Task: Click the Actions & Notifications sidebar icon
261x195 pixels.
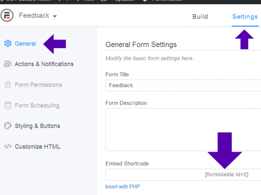Action: pyautogui.click(x=7, y=64)
